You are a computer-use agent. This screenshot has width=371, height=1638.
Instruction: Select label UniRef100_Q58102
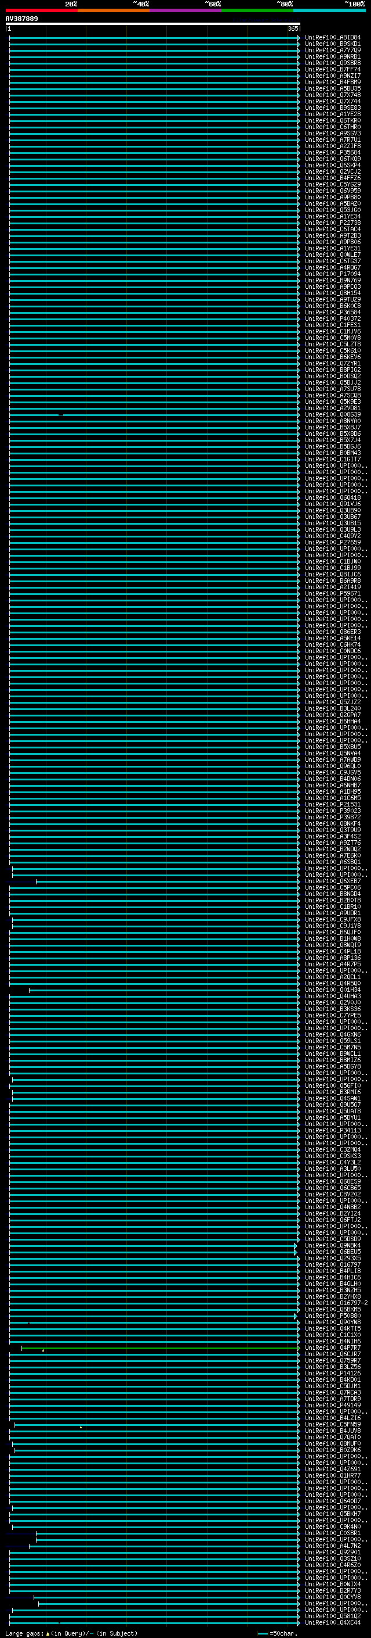click(x=332, y=1616)
